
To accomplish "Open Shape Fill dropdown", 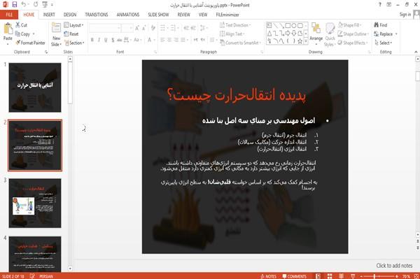I will pos(350,25).
